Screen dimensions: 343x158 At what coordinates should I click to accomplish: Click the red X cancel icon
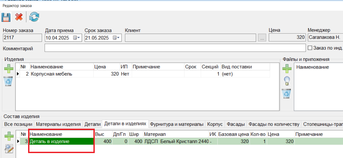[19, 17]
